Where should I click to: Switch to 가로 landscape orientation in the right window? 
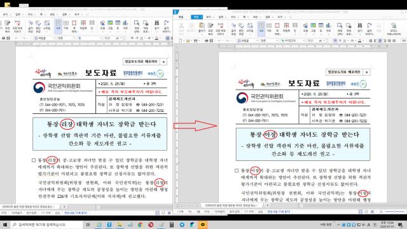(x=269, y=27)
